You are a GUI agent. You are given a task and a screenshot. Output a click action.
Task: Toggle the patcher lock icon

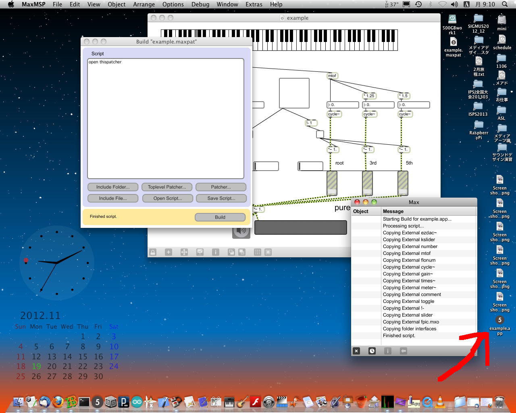[x=153, y=252]
